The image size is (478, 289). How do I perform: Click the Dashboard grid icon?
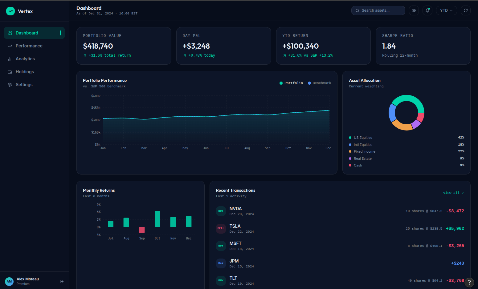coord(10,33)
